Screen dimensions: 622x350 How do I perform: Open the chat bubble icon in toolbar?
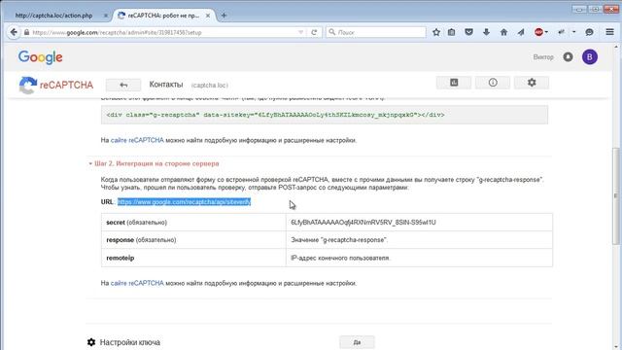pyautogui.click(x=590, y=32)
